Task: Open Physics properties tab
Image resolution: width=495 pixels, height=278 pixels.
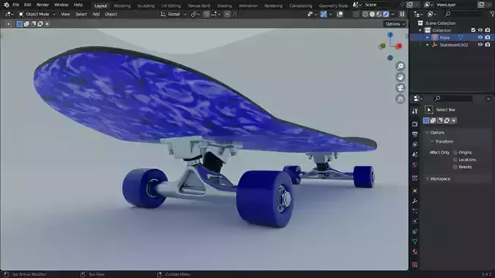Action: click(414, 221)
